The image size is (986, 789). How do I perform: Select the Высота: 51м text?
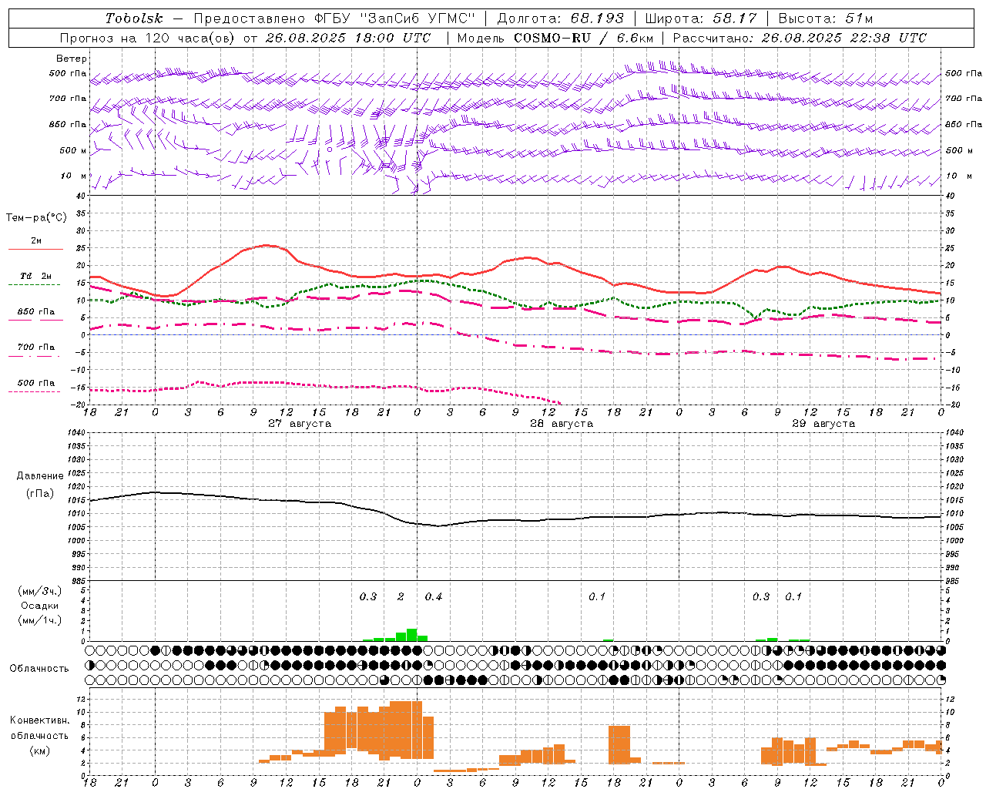825,18
